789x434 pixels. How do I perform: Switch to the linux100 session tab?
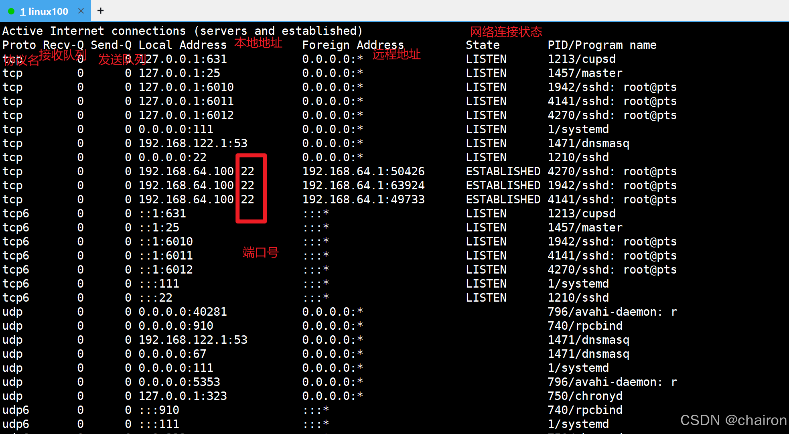[x=44, y=11]
